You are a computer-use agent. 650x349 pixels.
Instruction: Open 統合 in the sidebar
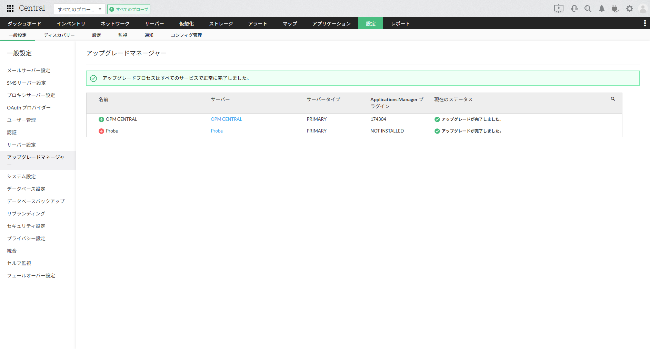click(x=12, y=251)
